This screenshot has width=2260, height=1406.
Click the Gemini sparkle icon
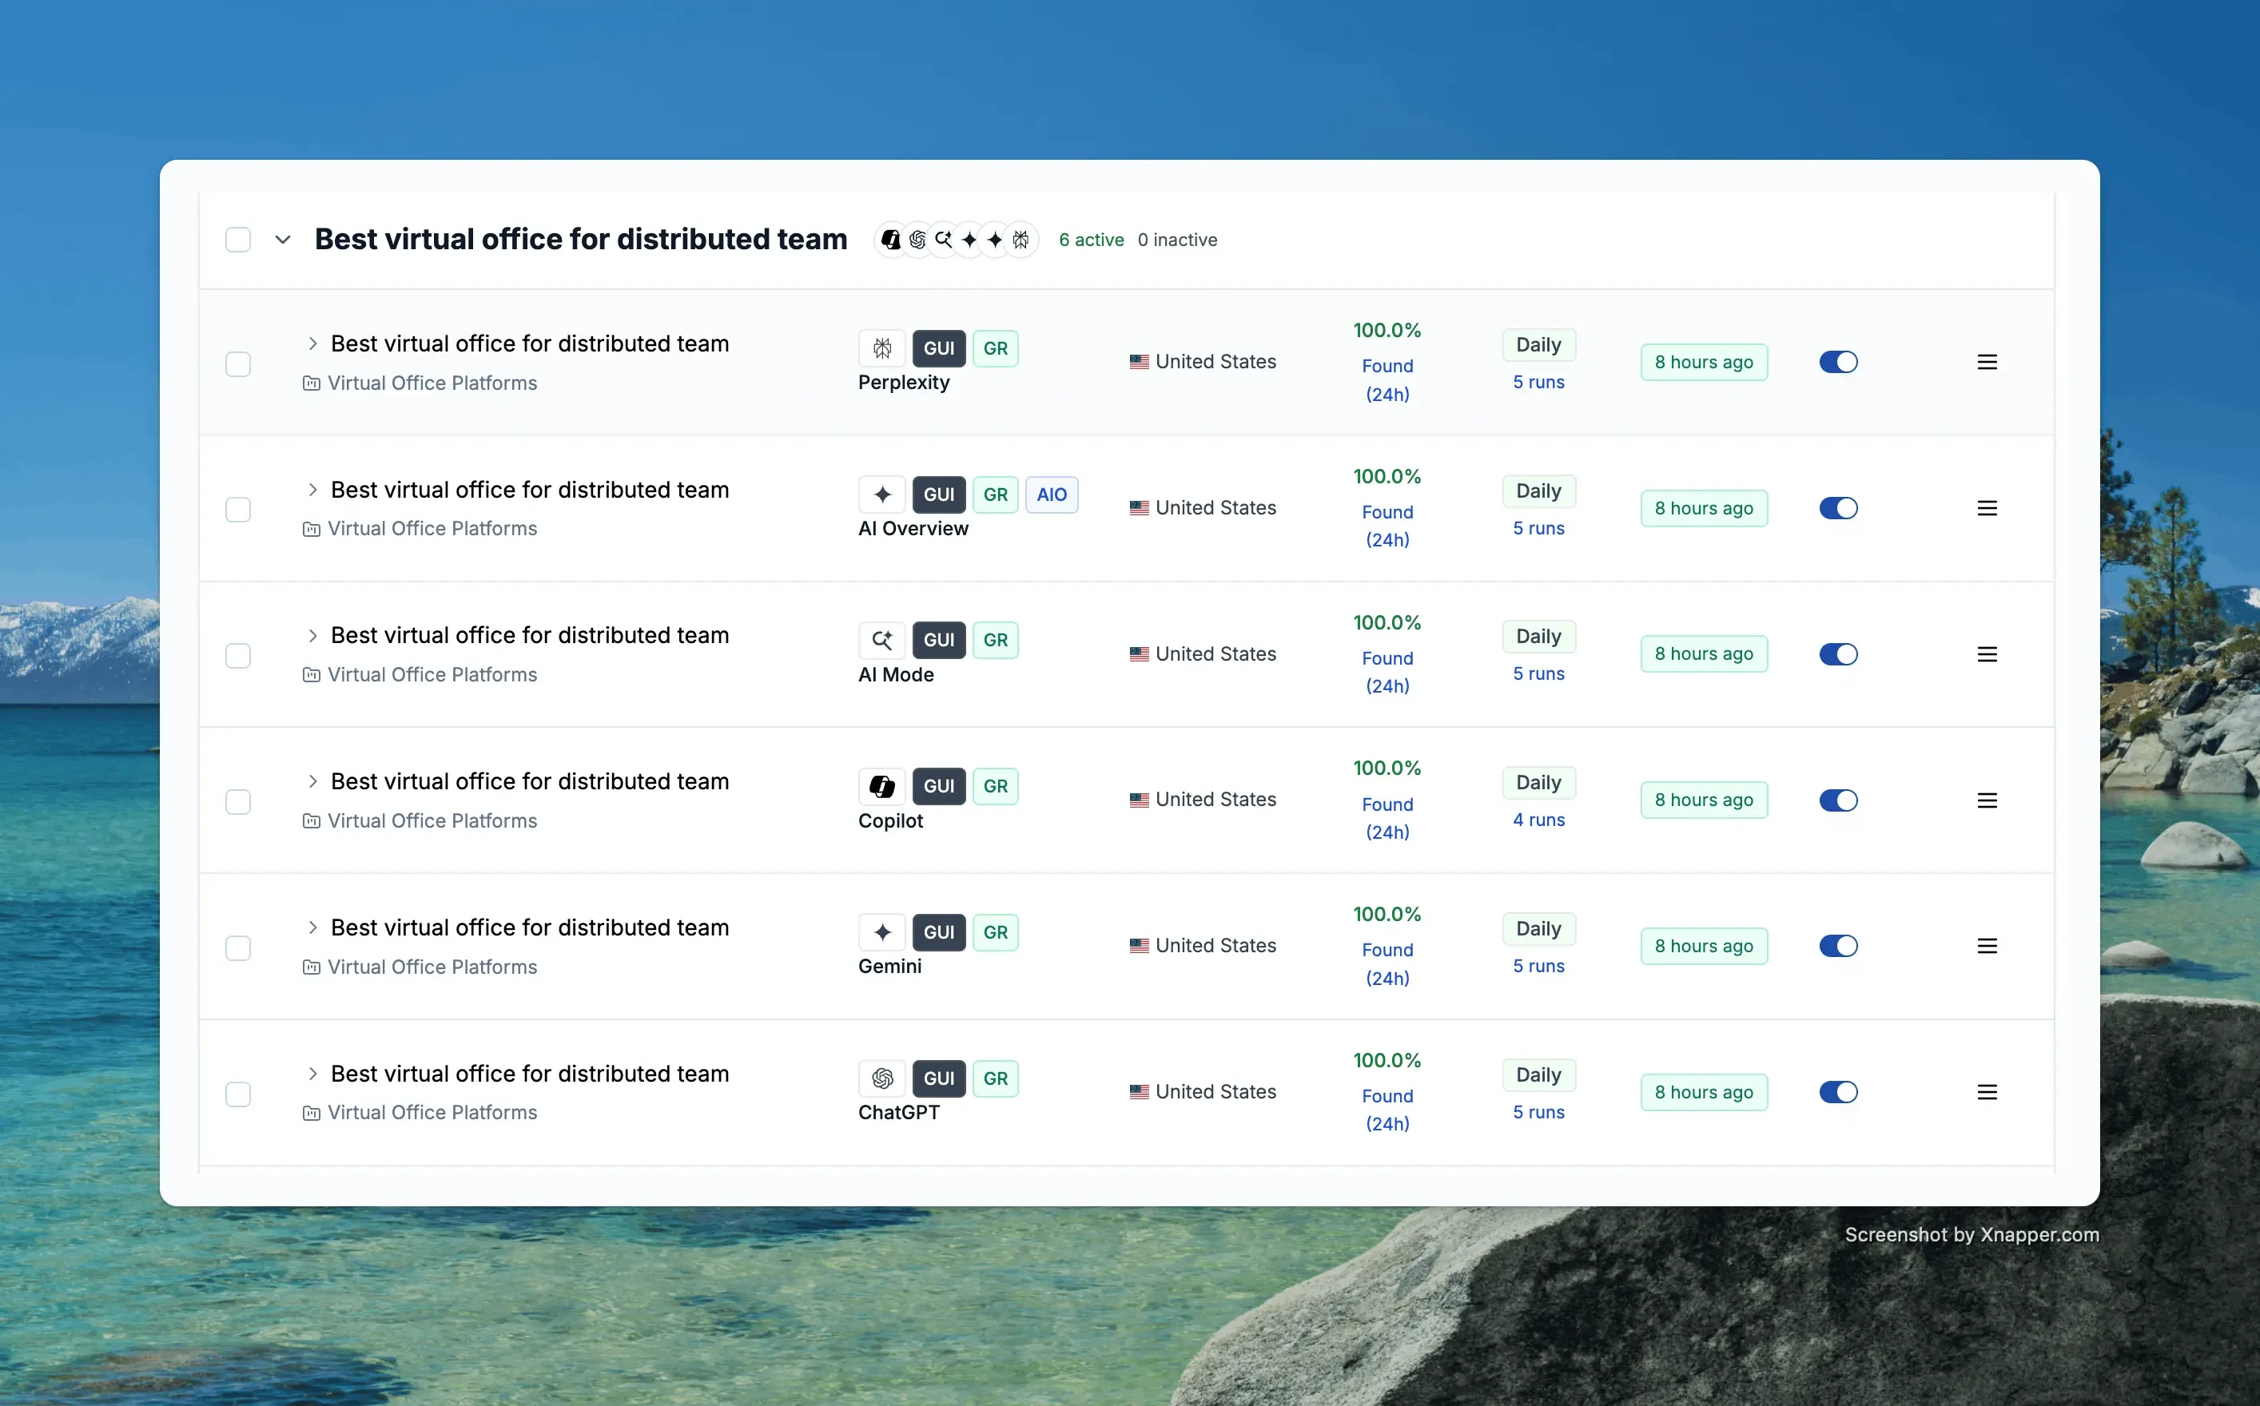[881, 931]
